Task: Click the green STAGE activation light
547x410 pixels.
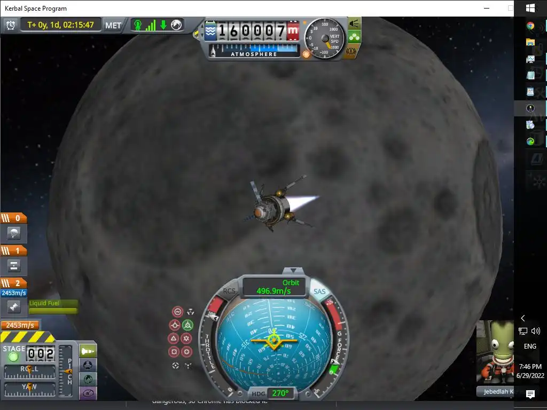Action: point(13,357)
